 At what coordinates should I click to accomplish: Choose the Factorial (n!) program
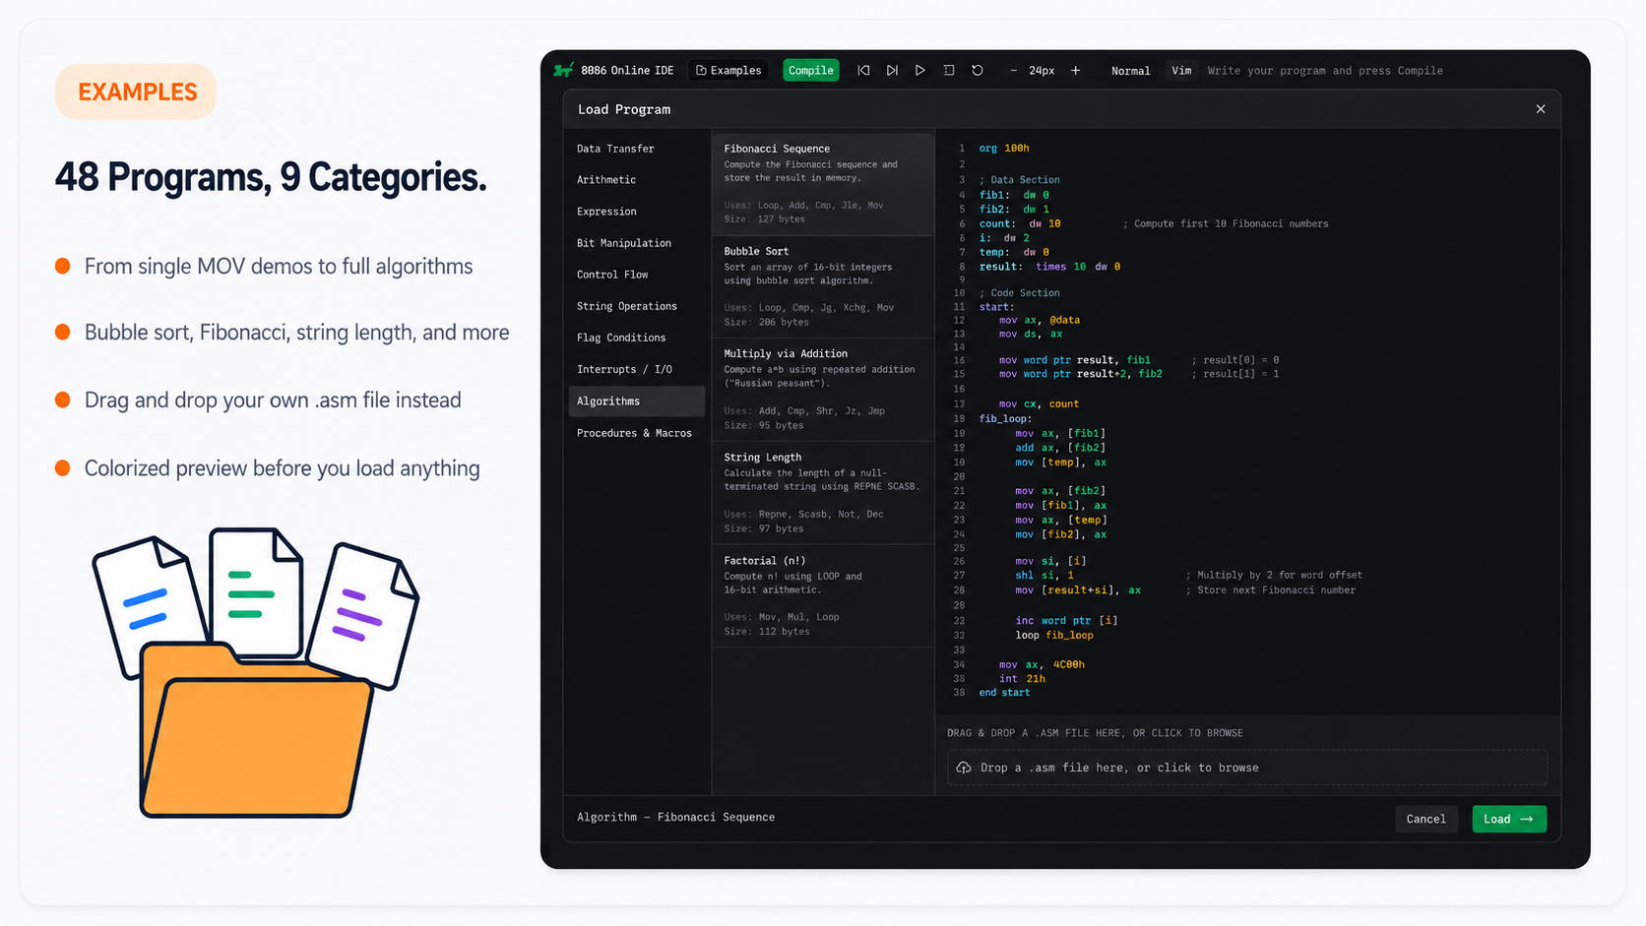pyautogui.click(x=823, y=595)
